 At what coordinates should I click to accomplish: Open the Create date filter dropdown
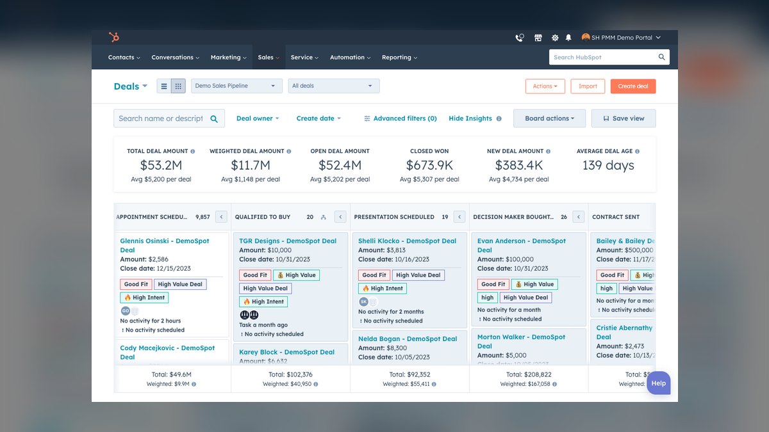[x=318, y=118]
